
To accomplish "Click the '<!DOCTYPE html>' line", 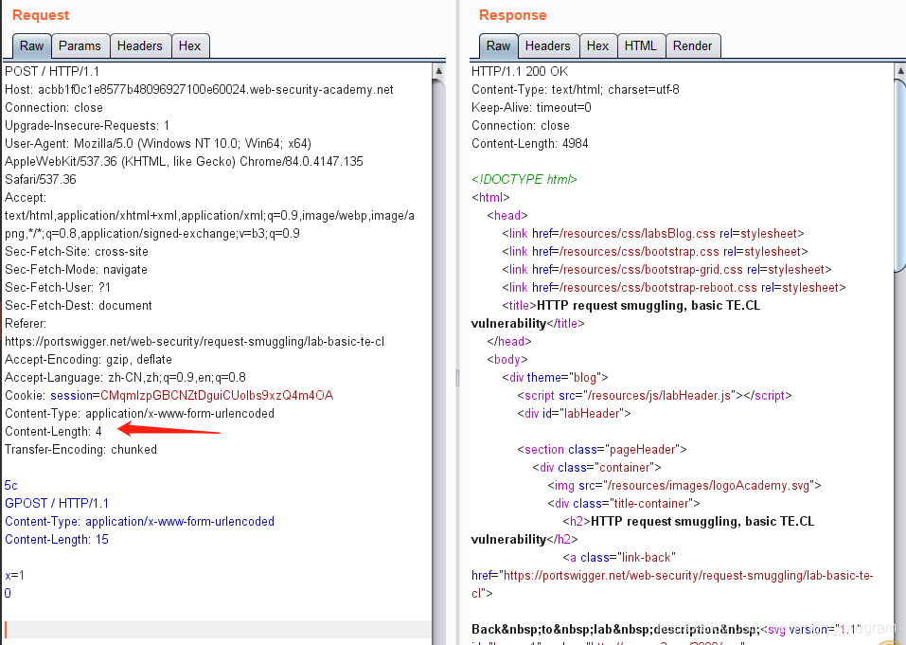I will pyautogui.click(x=524, y=179).
